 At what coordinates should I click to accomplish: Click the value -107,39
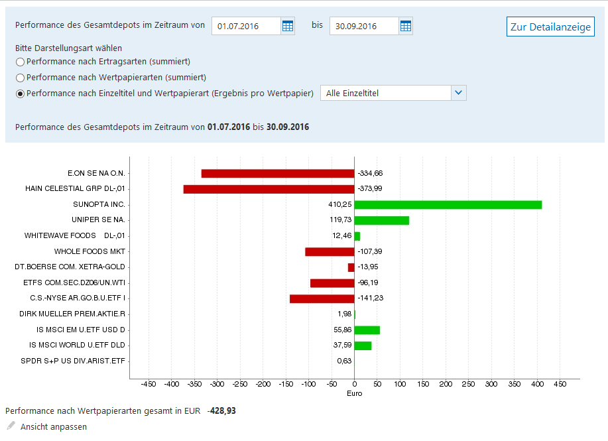pyautogui.click(x=370, y=252)
